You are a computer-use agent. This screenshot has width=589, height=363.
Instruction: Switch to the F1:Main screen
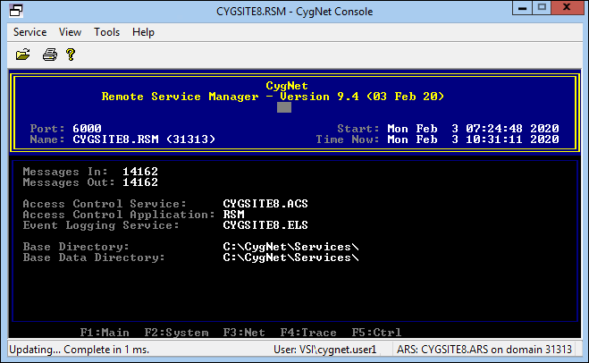tap(105, 333)
